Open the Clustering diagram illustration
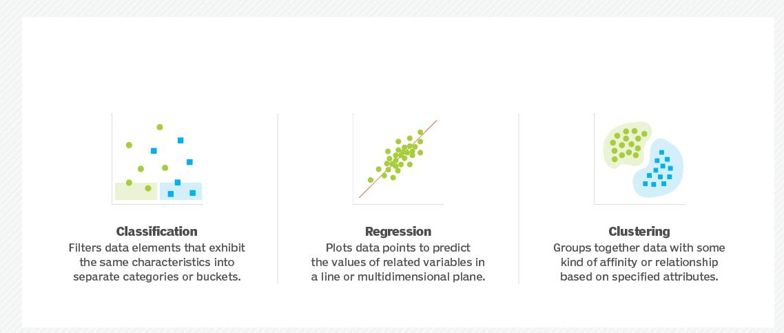The image size is (784, 333). pyautogui.click(x=639, y=159)
